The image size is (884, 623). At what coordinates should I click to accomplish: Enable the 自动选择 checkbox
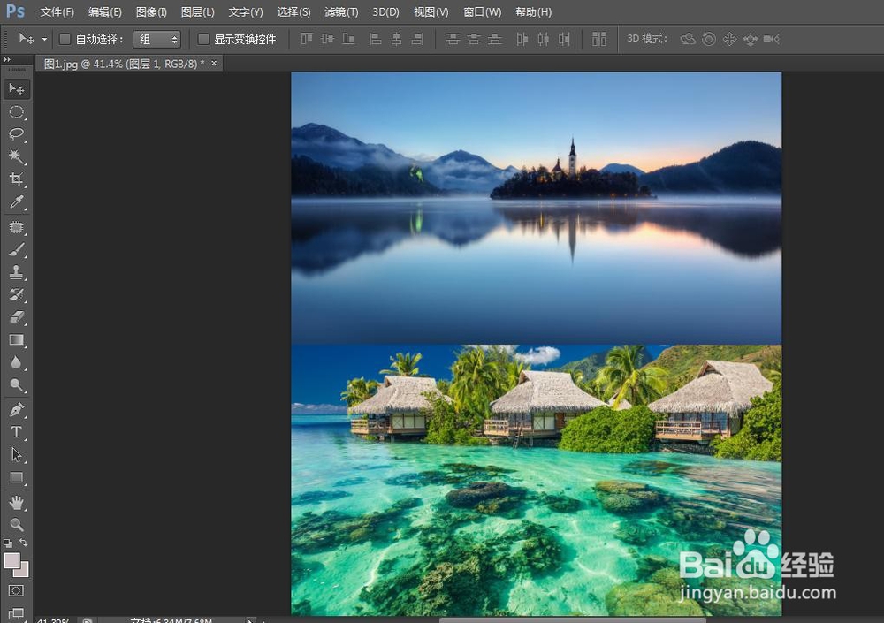pyautogui.click(x=65, y=39)
